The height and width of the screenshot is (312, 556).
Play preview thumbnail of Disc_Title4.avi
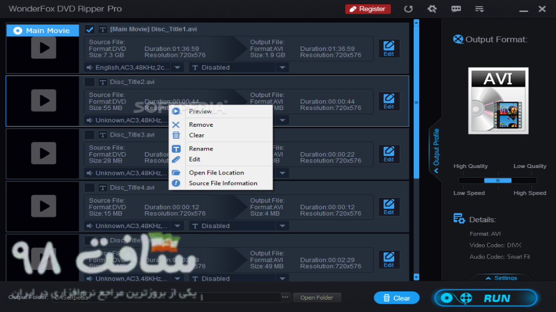click(43, 206)
